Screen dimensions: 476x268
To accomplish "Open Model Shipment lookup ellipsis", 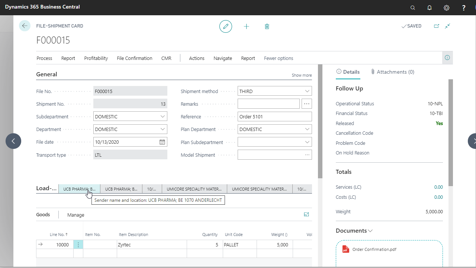I will [x=307, y=155].
